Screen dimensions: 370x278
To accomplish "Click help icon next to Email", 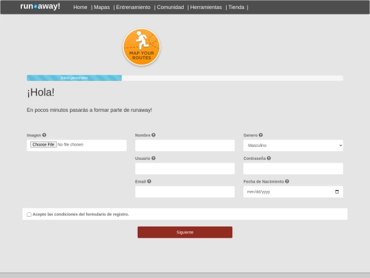I will (x=149, y=181).
